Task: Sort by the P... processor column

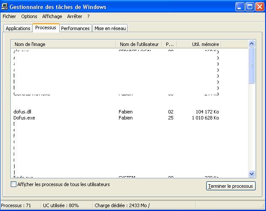Action: click(169, 44)
